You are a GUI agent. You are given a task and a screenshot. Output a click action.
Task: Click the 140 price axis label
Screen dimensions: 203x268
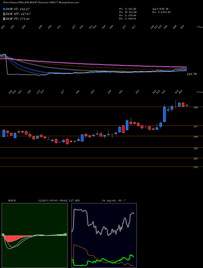point(196,137)
